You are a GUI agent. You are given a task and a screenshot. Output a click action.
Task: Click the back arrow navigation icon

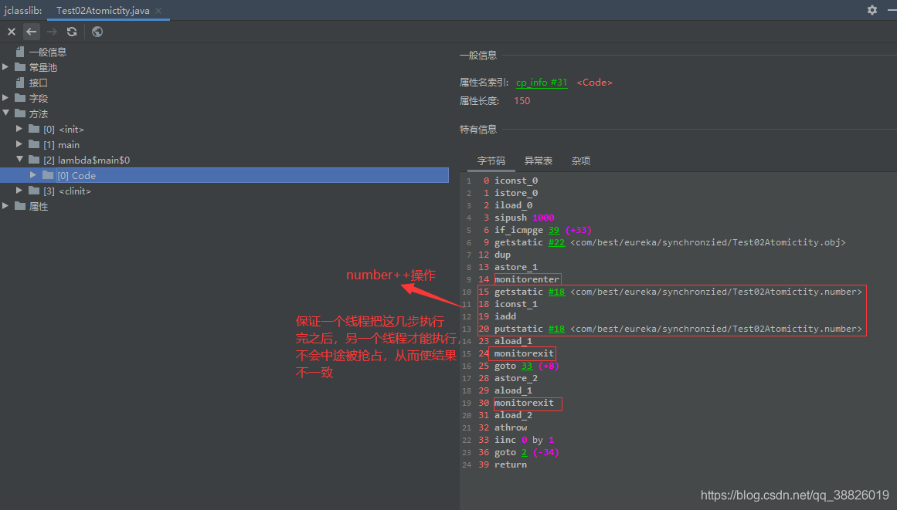tap(32, 32)
